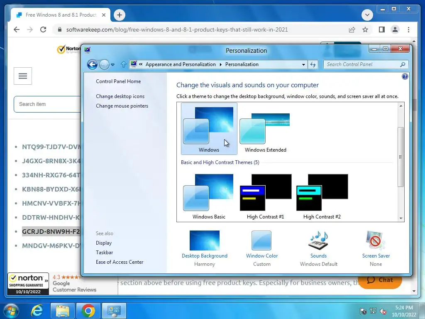Switch to Chrome from taskbar
Screen dimensions: 425x319
coord(88,311)
